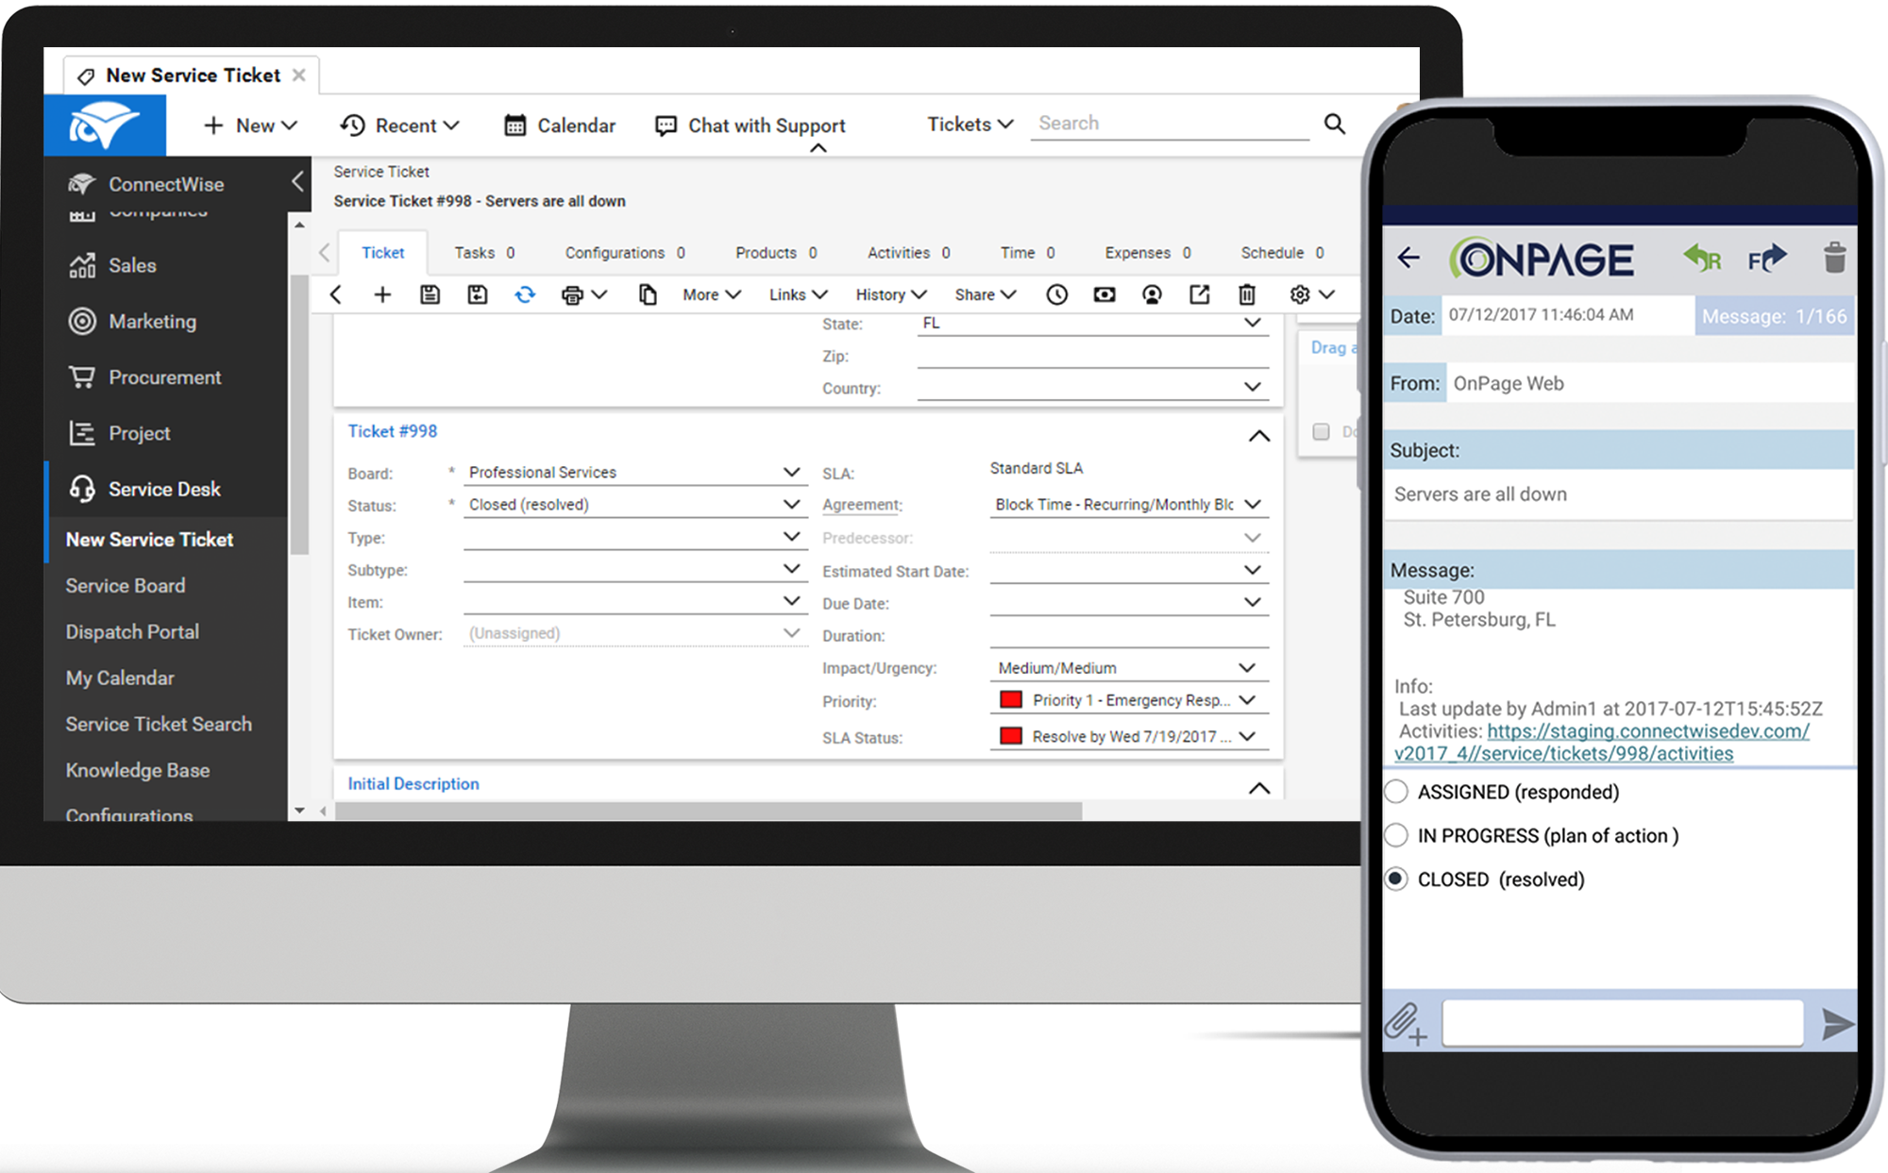The image size is (1888, 1173).
Task: Click the user contact circle icon
Action: [1152, 294]
